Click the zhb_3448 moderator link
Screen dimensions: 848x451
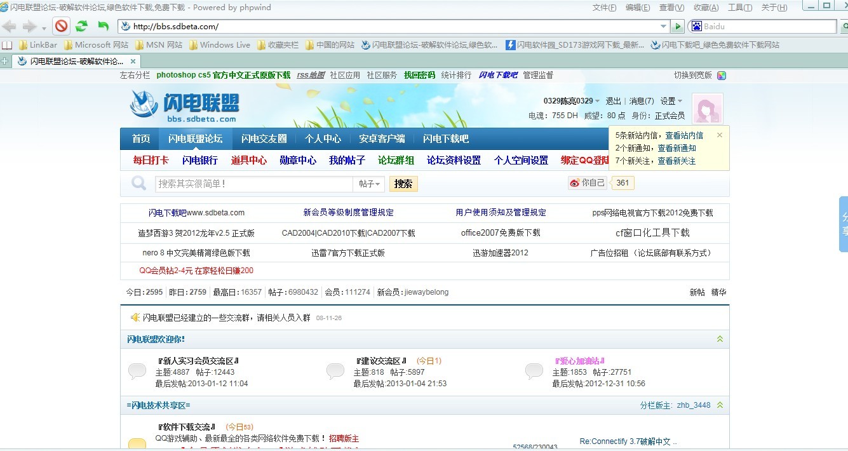[x=694, y=405]
